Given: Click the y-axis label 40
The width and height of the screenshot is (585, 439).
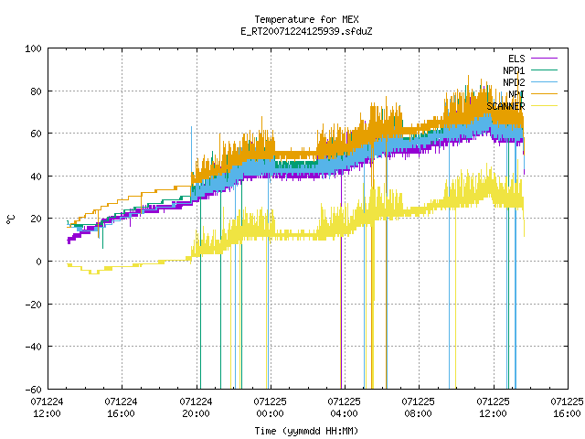Looking at the screenshot, I should click(36, 177).
